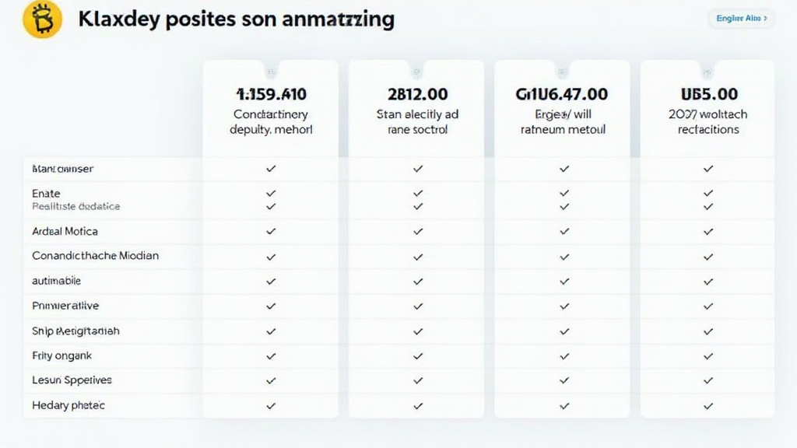The width and height of the screenshot is (797, 448).
Task: Select the 2812.00 plan header
Action: (418, 94)
